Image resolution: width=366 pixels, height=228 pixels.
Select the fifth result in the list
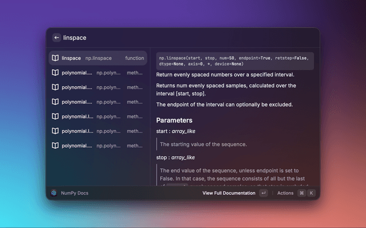point(98,116)
